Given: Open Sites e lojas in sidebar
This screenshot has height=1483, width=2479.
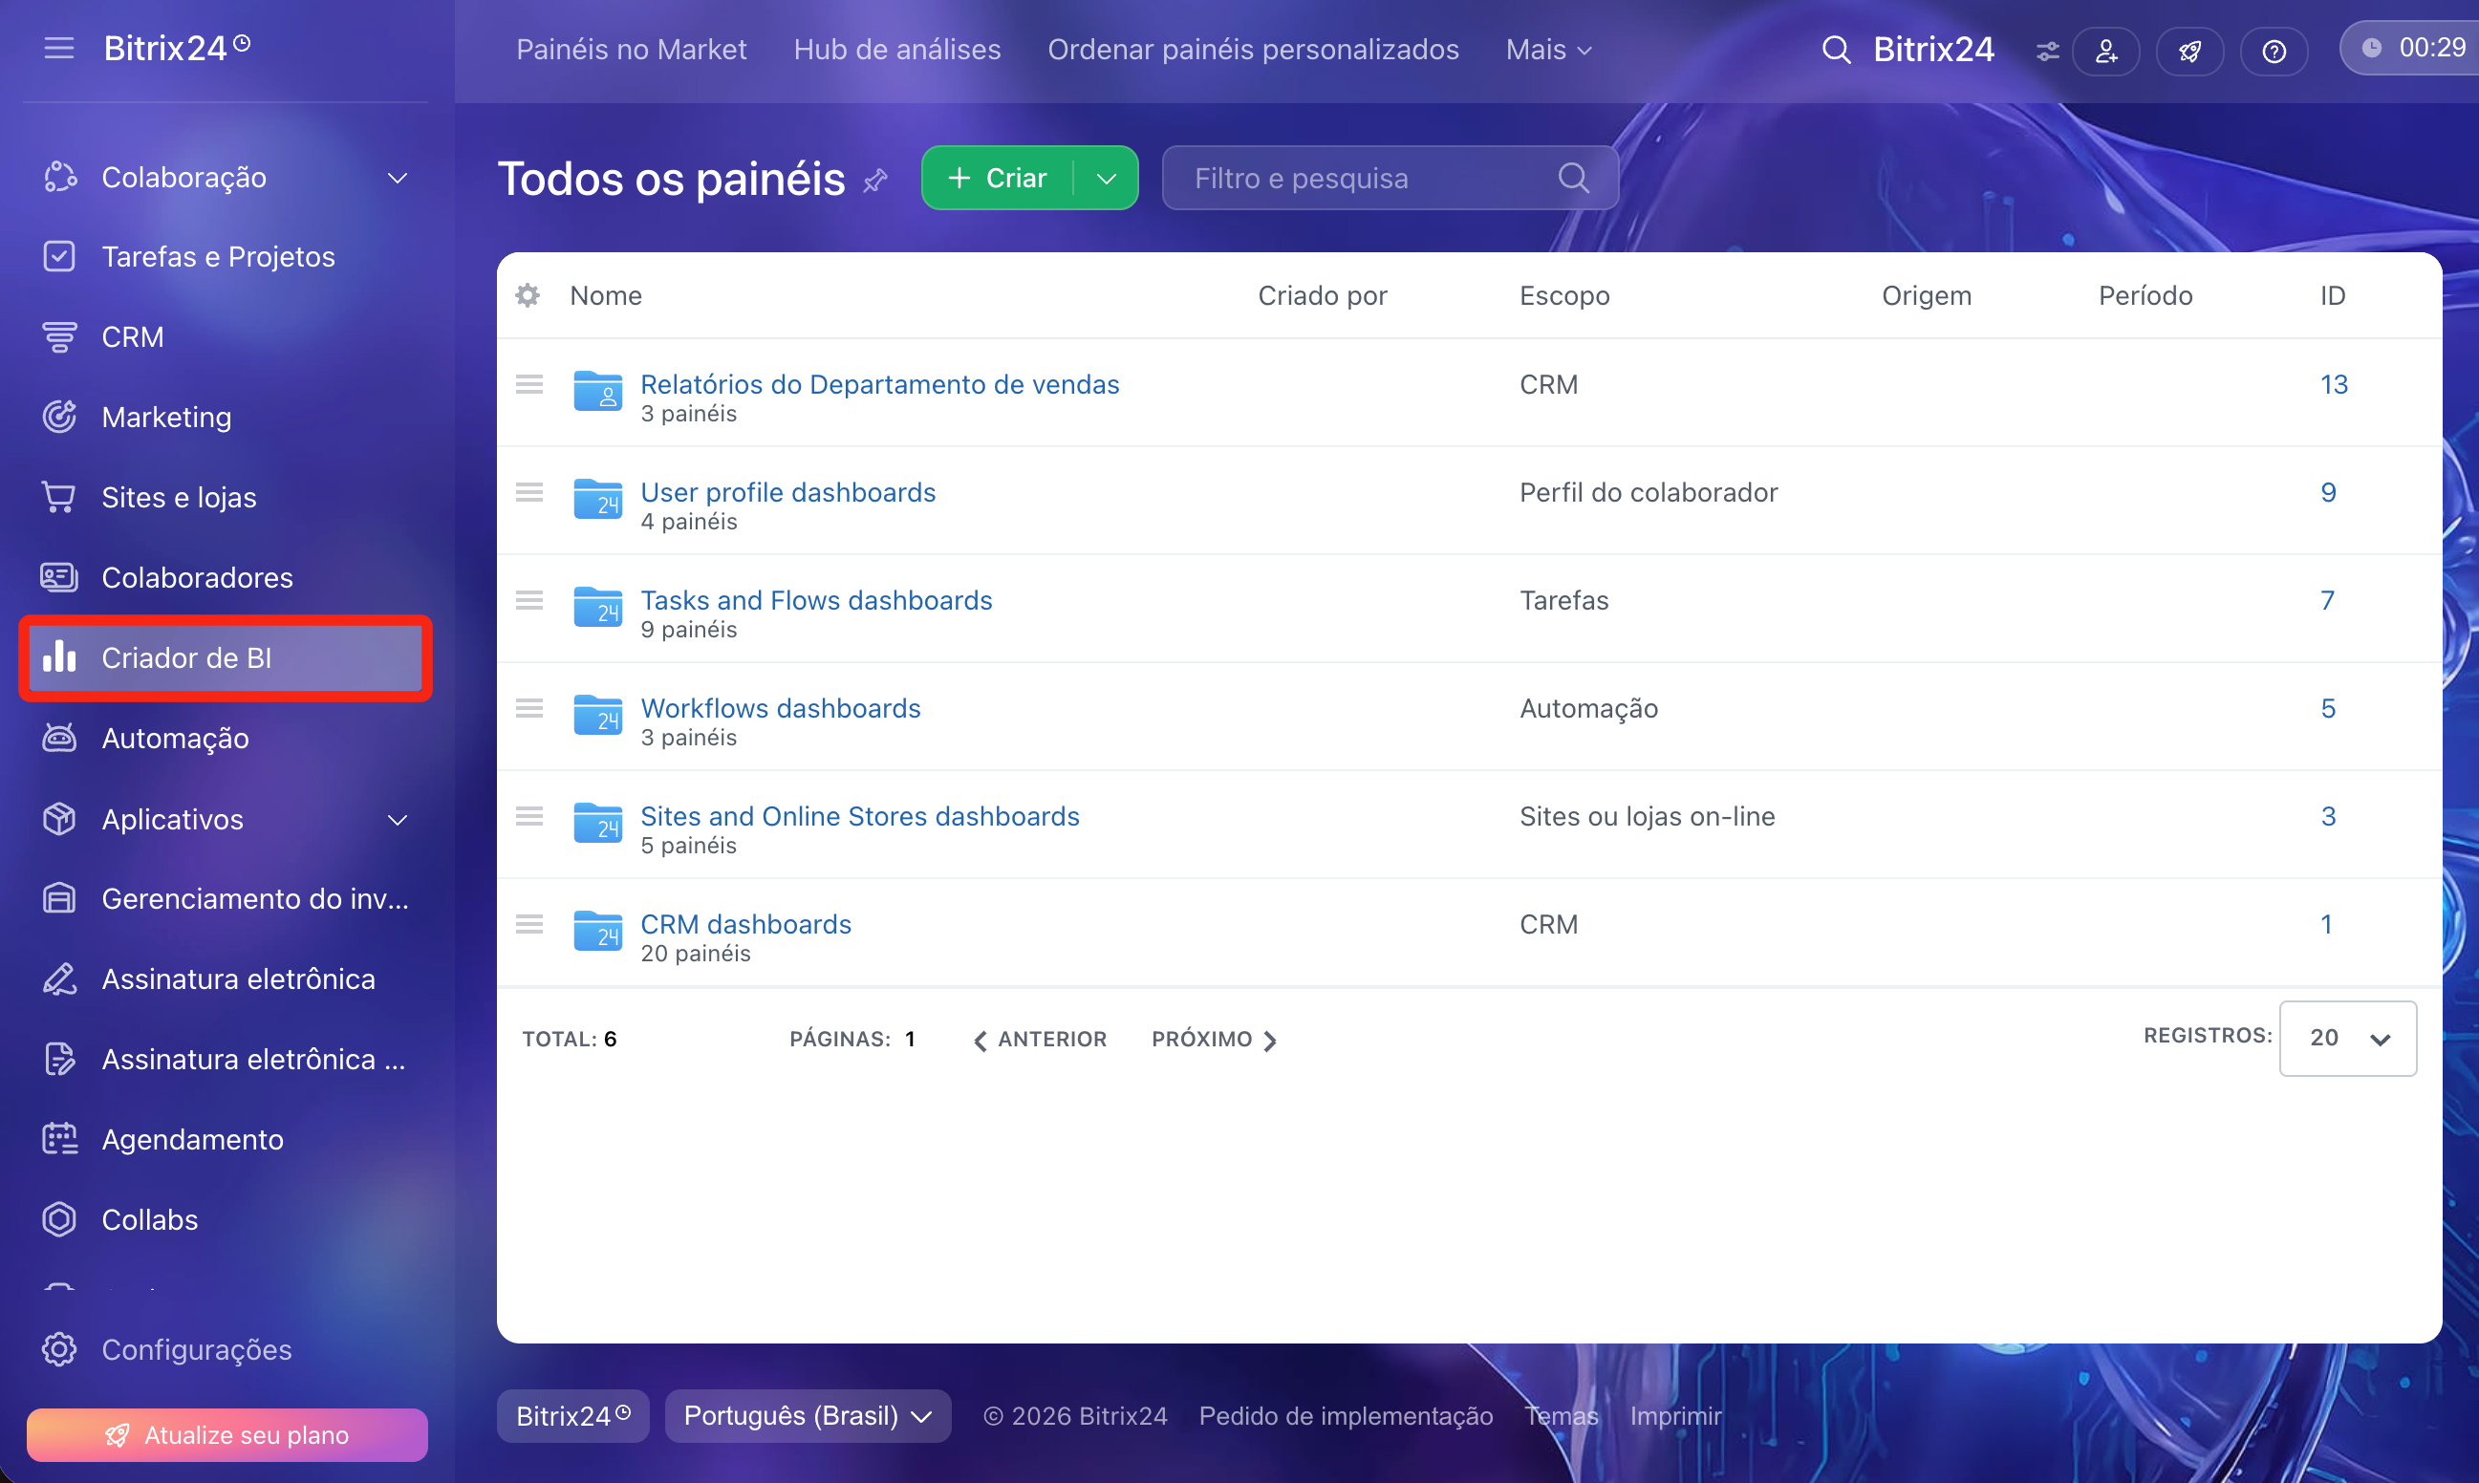Looking at the screenshot, I should (226, 498).
